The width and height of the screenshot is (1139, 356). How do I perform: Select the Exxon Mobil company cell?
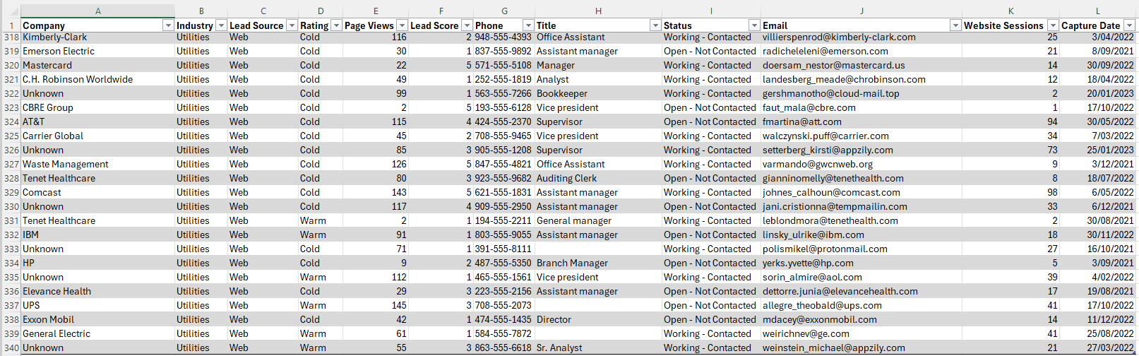98,319
